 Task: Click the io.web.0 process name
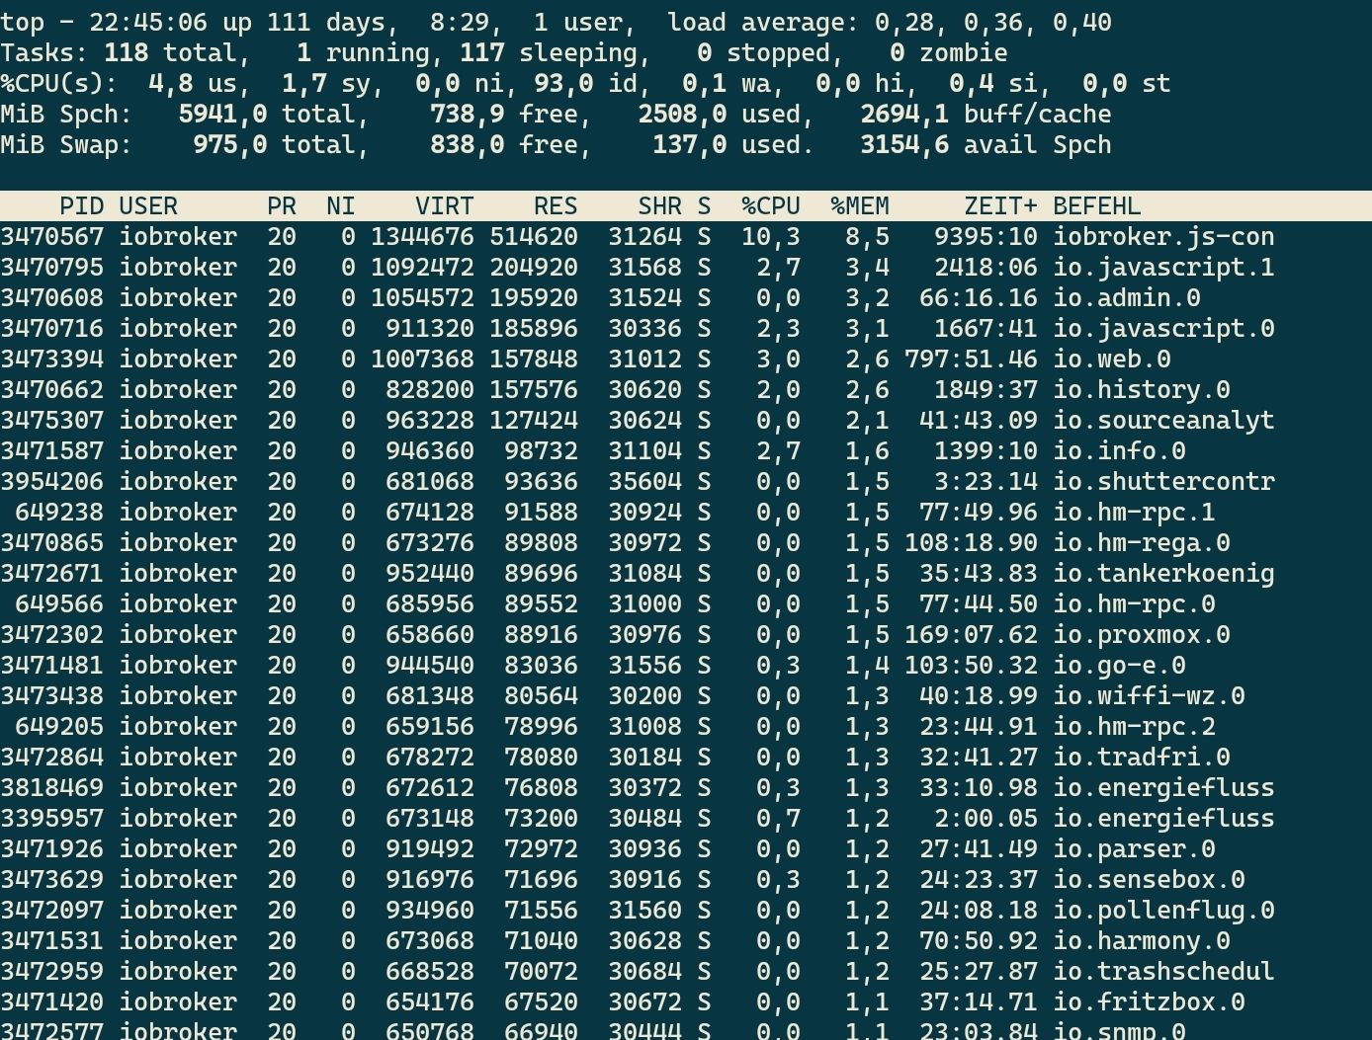[1112, 360]
